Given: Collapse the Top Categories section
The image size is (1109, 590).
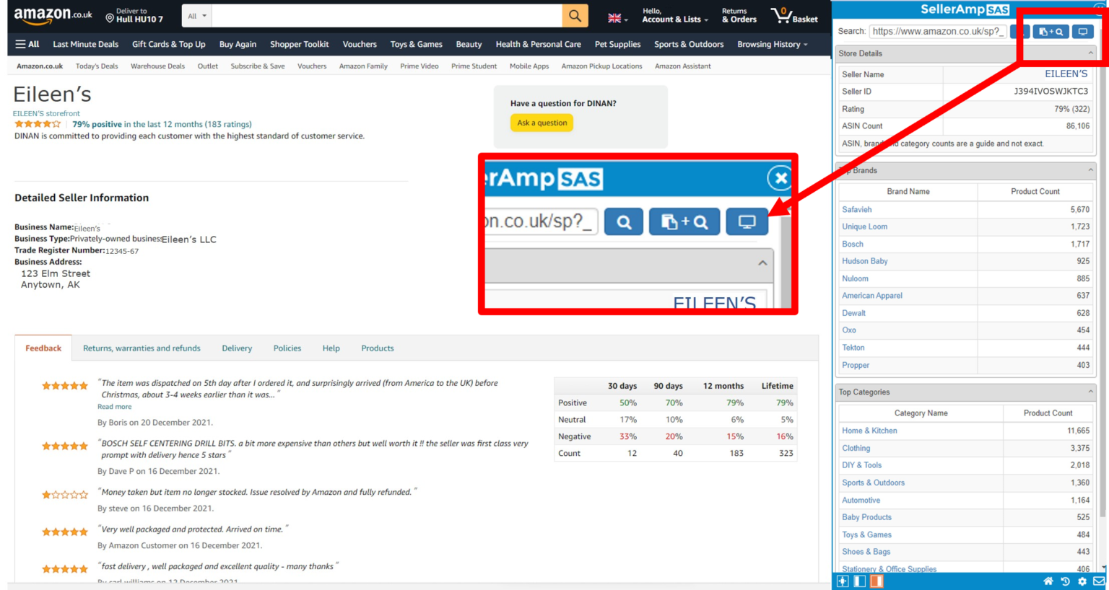Looking at the screenshot, I should (x=1090, y=392).
